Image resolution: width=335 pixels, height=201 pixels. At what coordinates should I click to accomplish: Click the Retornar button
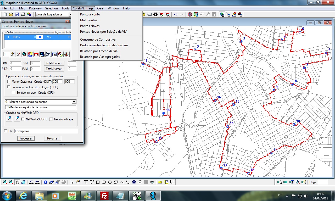(53, 138)
